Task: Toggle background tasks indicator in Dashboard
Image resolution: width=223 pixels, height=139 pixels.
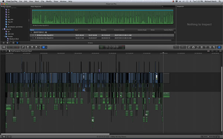Action: (x=101, y=47)
